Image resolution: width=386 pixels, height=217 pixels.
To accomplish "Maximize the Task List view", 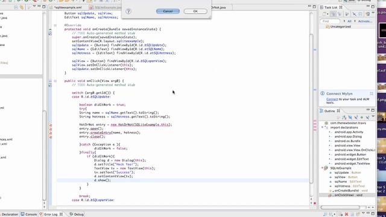I will tap(373, 7).
